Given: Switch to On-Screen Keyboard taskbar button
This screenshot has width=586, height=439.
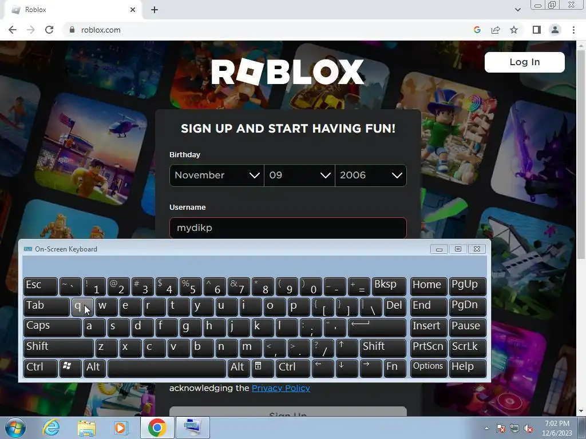Looking at the screenshot, I should (x=192, y=428).
